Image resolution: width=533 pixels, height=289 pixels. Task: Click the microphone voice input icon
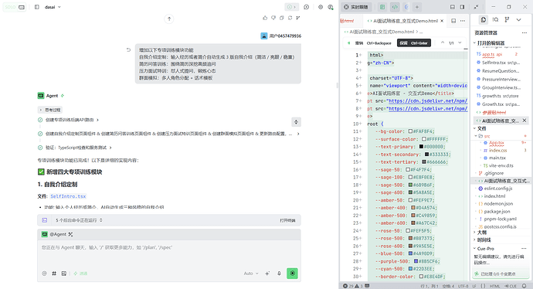coord(279,274)
